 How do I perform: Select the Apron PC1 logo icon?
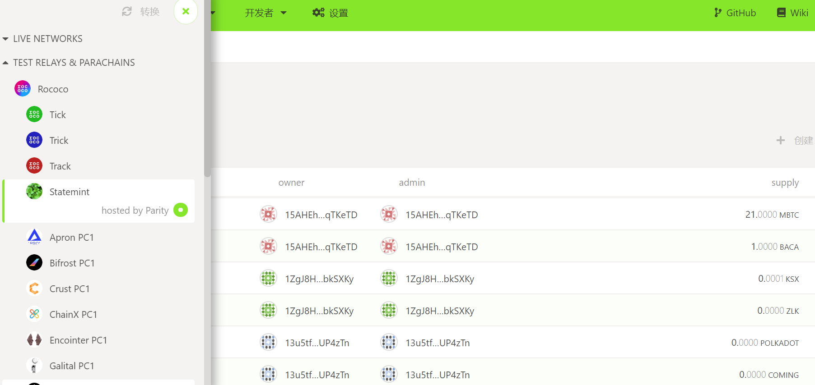(34, 237)
